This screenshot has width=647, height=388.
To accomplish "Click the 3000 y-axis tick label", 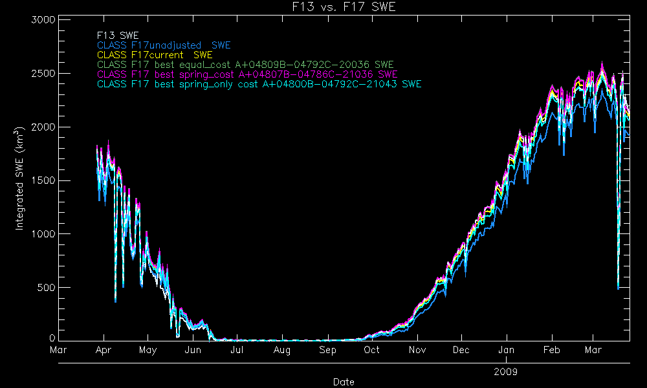I will point(41,20).
